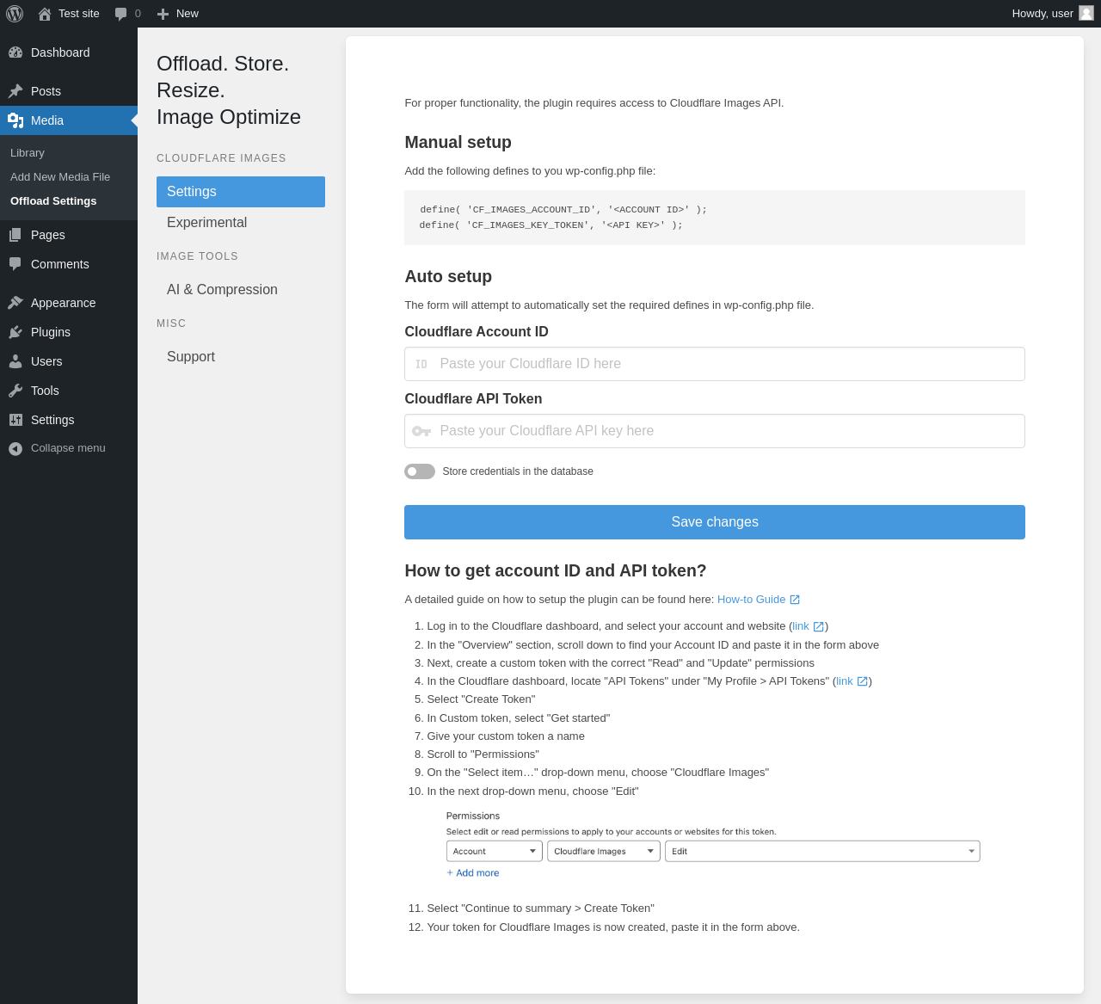Click the Test site home icon
Screen dimensions: 1101x1004
(x=45, y=14)
